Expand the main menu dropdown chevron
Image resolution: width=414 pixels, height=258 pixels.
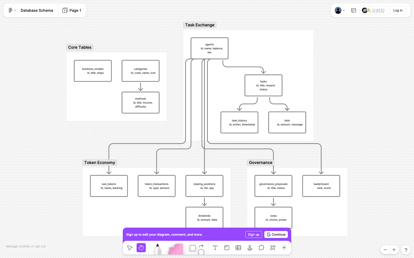pyautogui.click(x=15, y=10)
